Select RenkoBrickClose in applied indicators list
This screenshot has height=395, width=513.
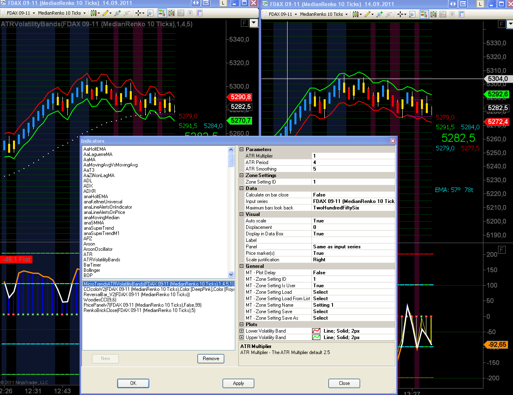point(140,310)
